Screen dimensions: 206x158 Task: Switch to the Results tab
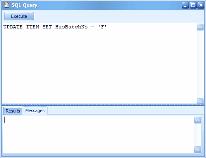coord(13,111)
